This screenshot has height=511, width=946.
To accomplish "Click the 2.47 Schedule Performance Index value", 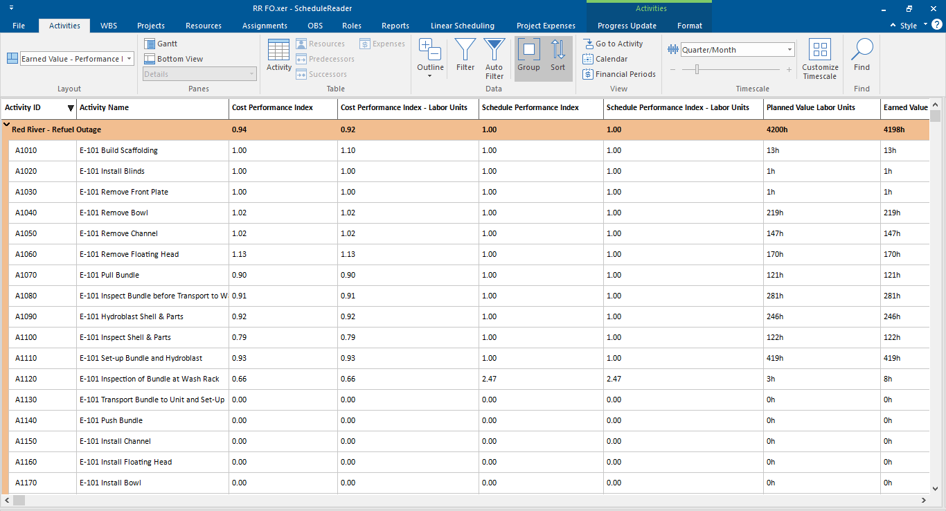I will [489, 379].
